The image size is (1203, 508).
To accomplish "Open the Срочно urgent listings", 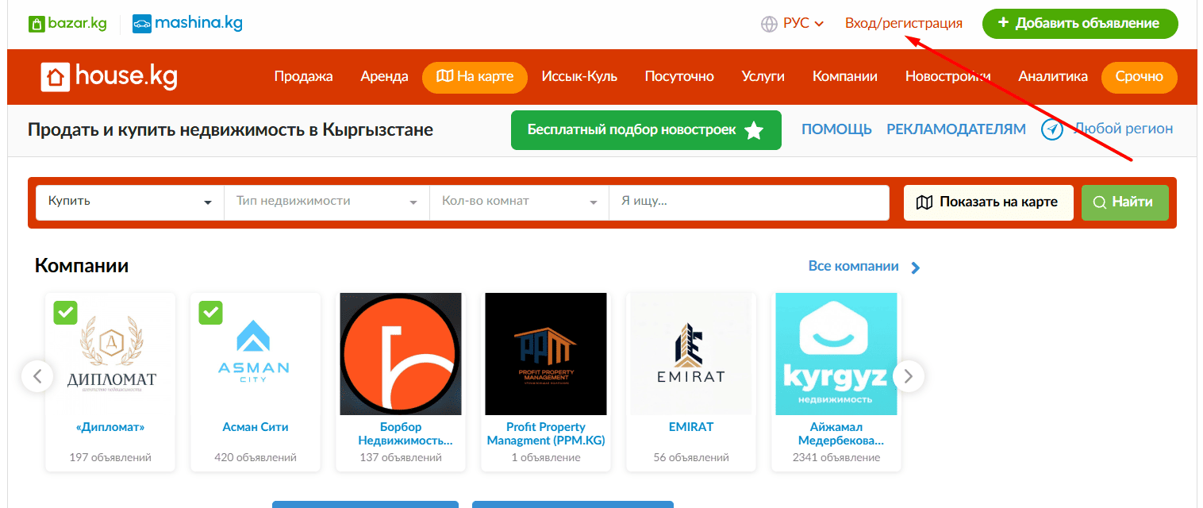I will (x=1140, y=77).
